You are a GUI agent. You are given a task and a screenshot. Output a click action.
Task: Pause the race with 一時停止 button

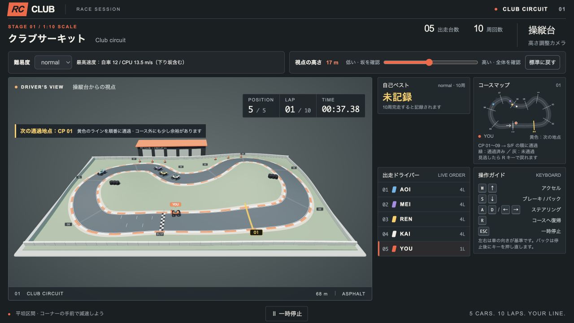pos(287,314)
